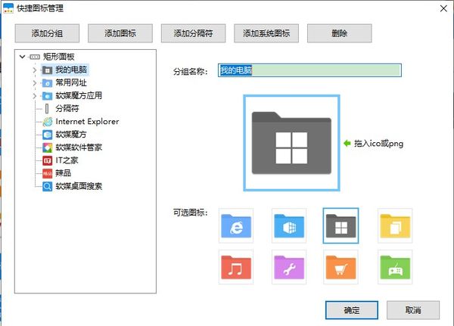Choose the dark gray Windows folder icon

click(x=340, y=226)
